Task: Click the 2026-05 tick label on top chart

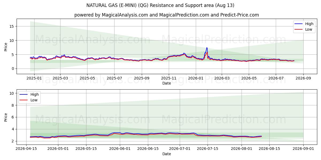Action: [x=249, y=78]
